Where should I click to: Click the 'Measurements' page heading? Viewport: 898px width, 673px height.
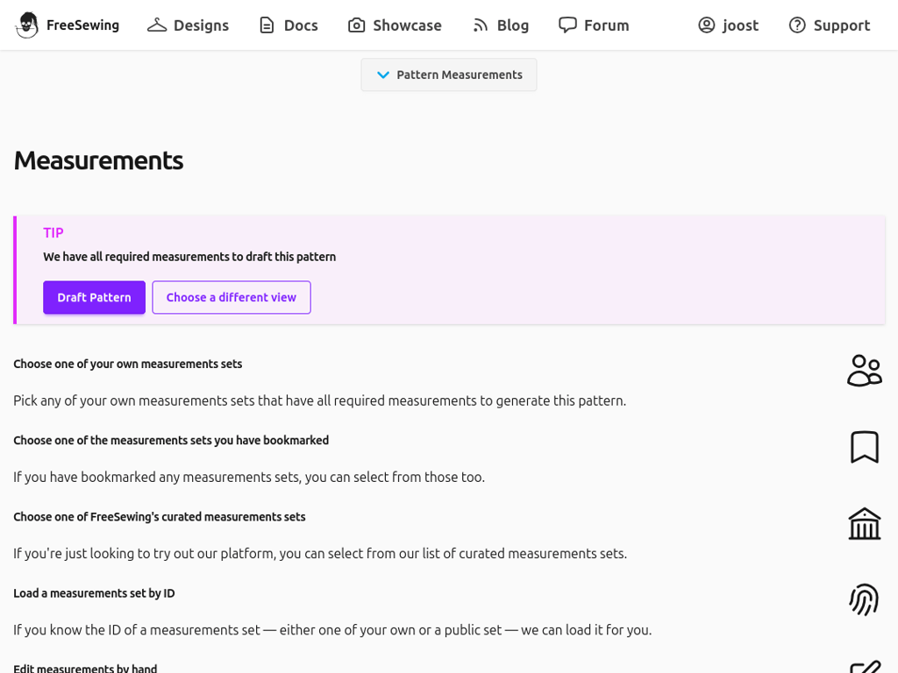coord(98,160)
